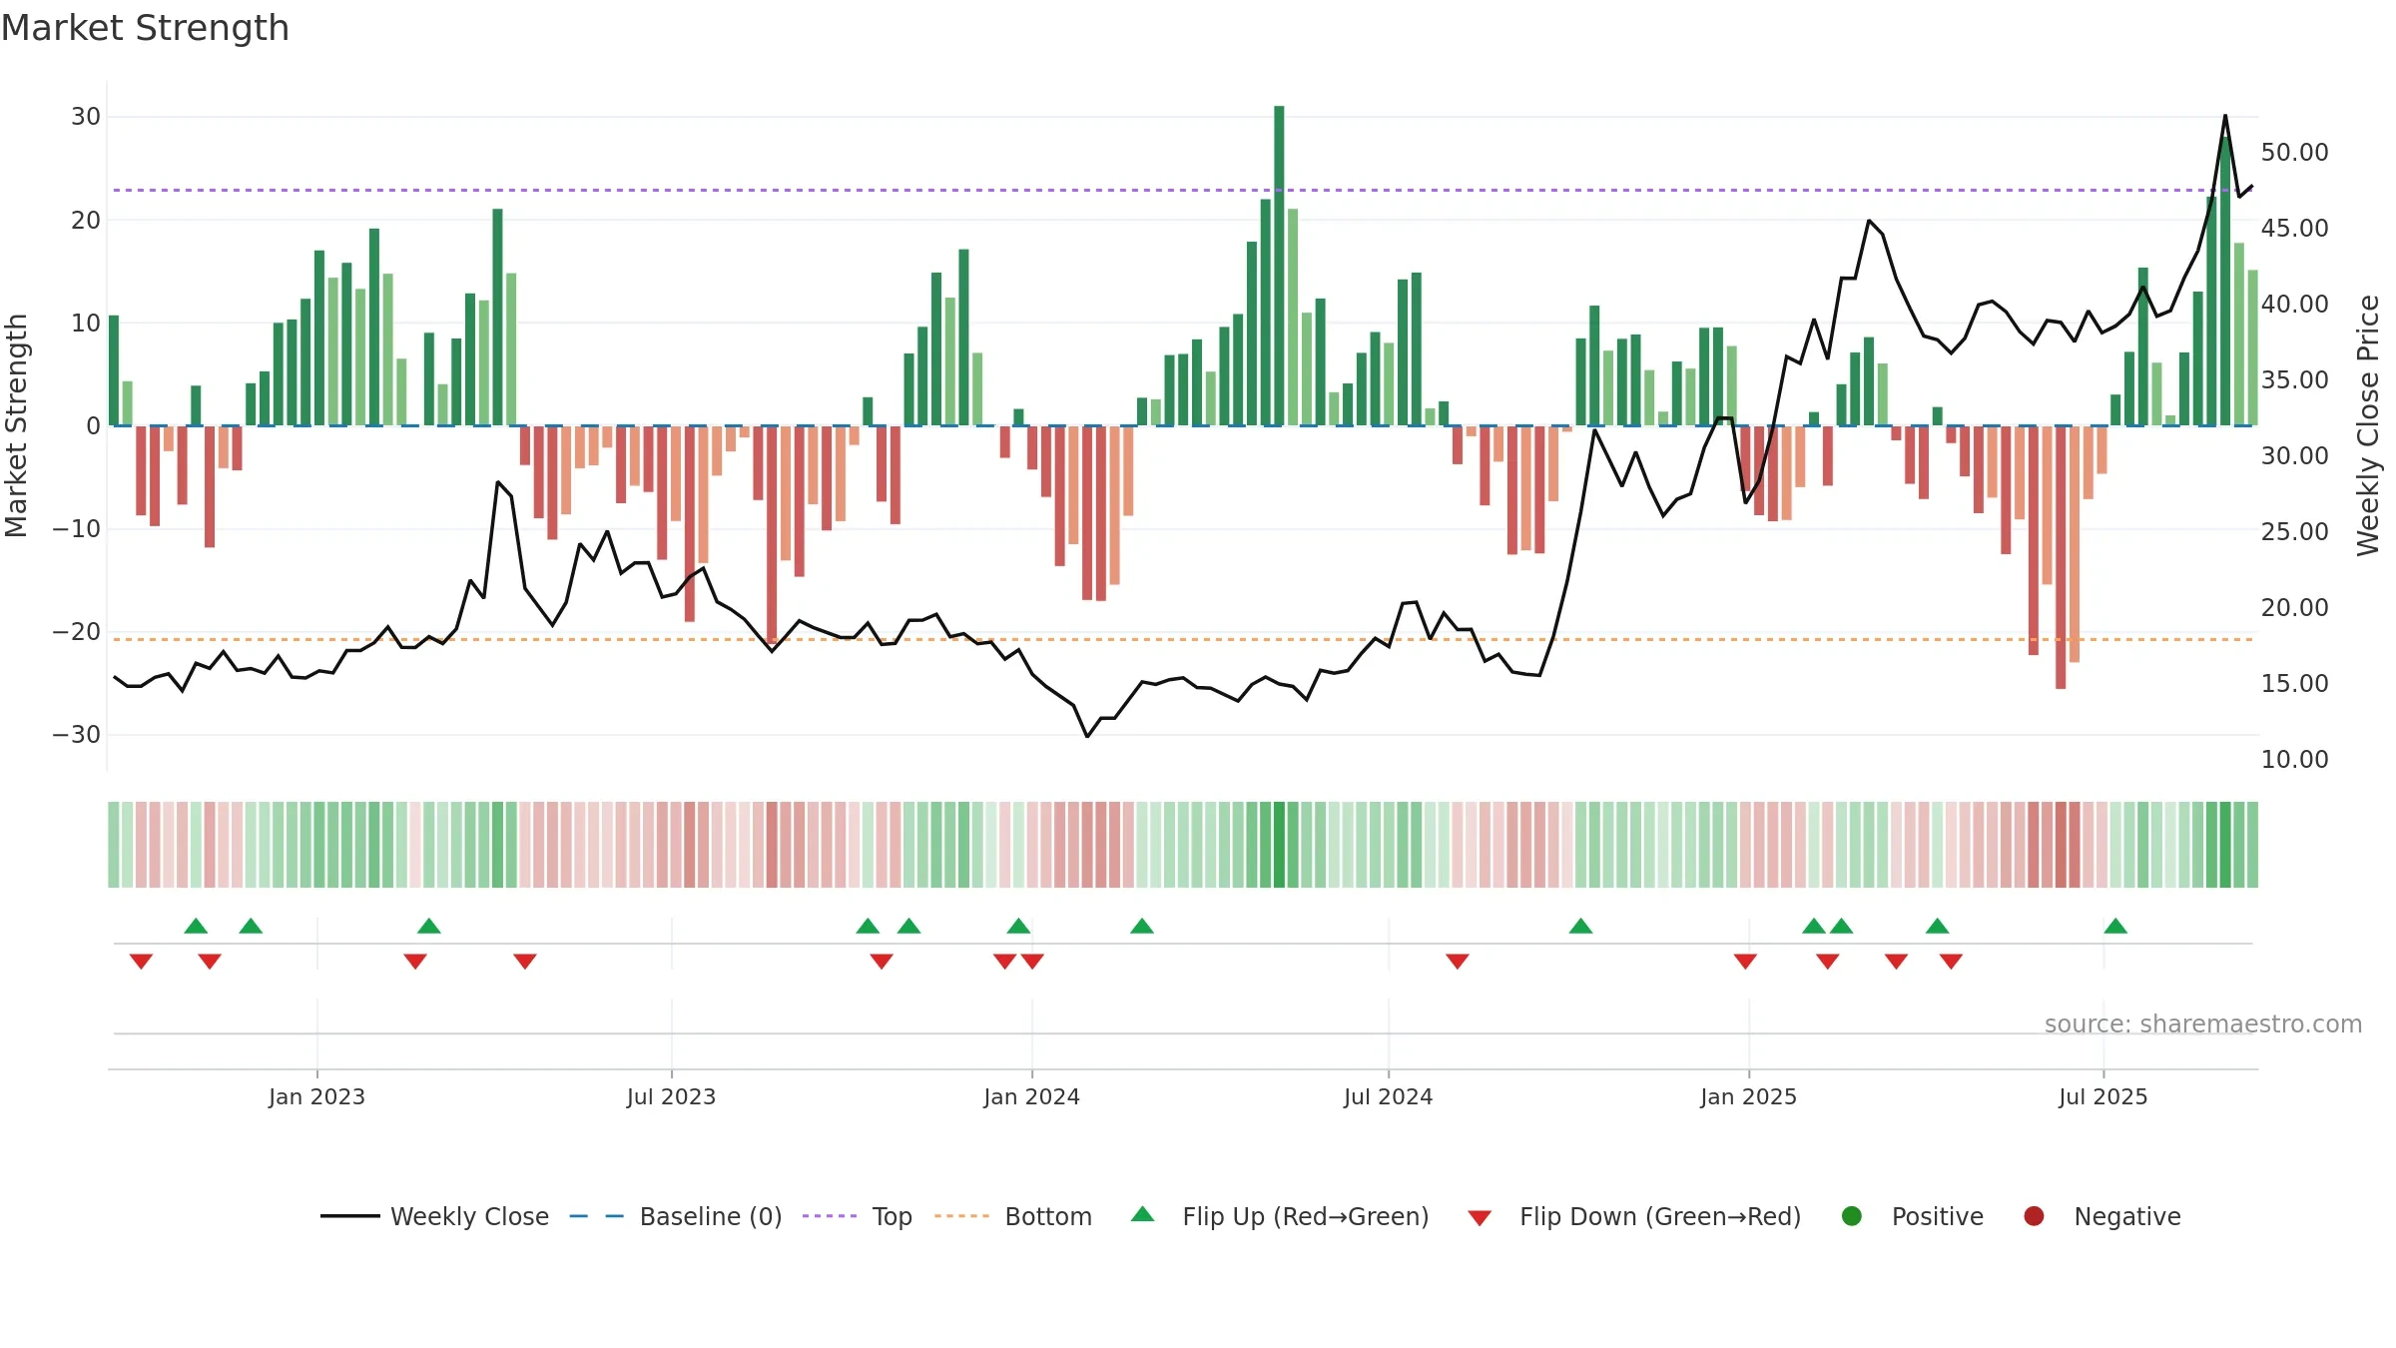The image size is (2396, 1348).
Task: Click the Weekly Close Price axis title
Action: tap(2368, 425)
